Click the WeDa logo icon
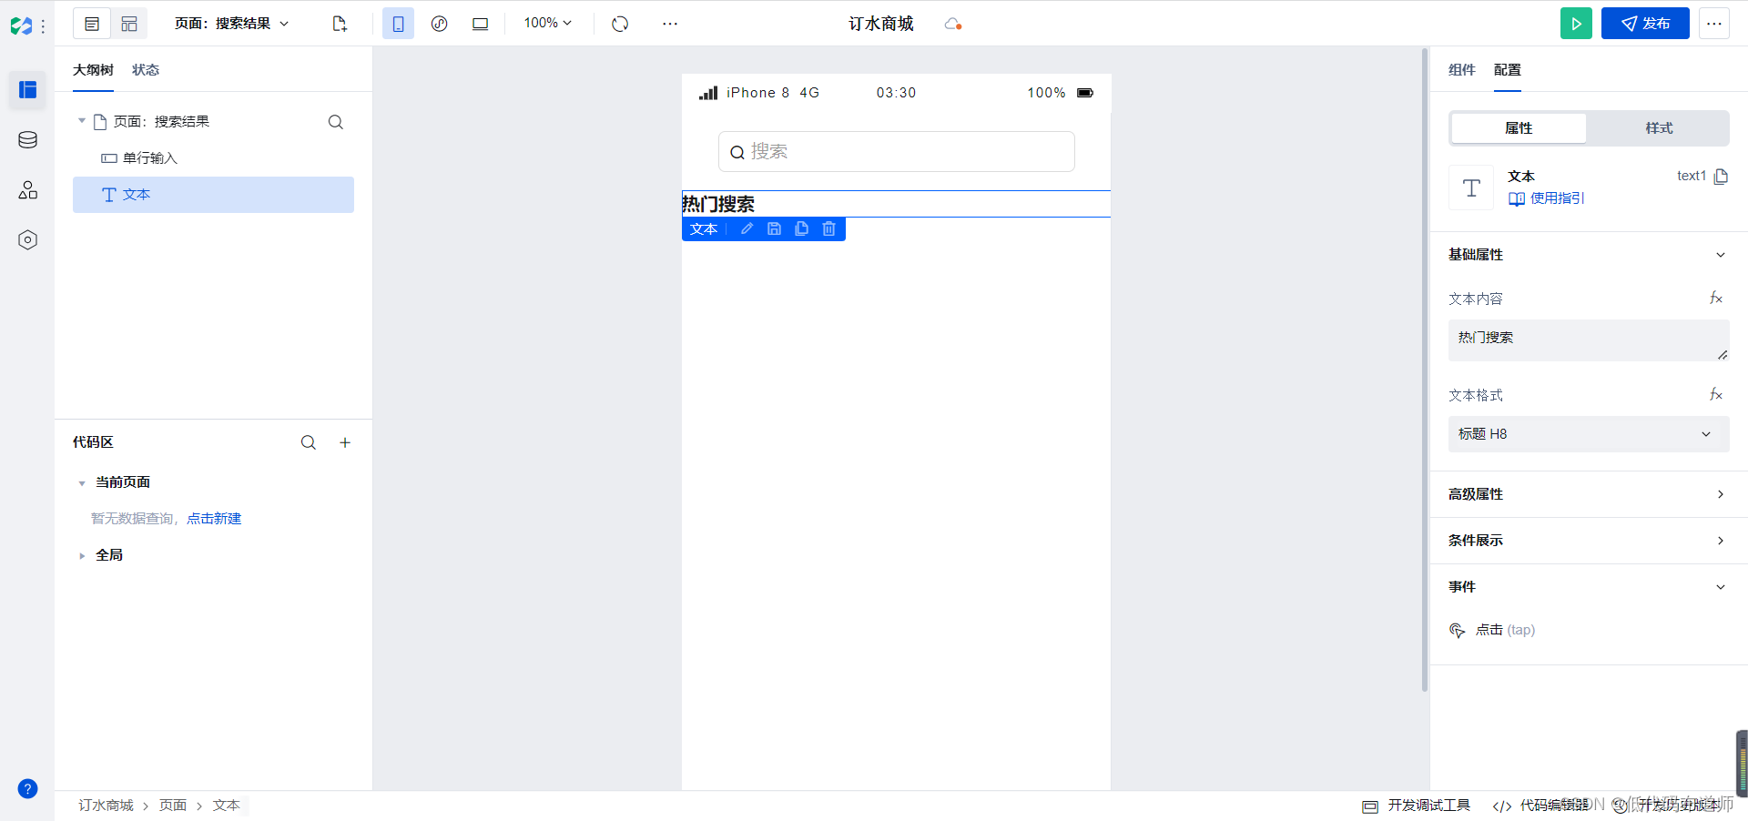Image resolution: width=1748 pixels, height=821 pixels. pos(22,25)
